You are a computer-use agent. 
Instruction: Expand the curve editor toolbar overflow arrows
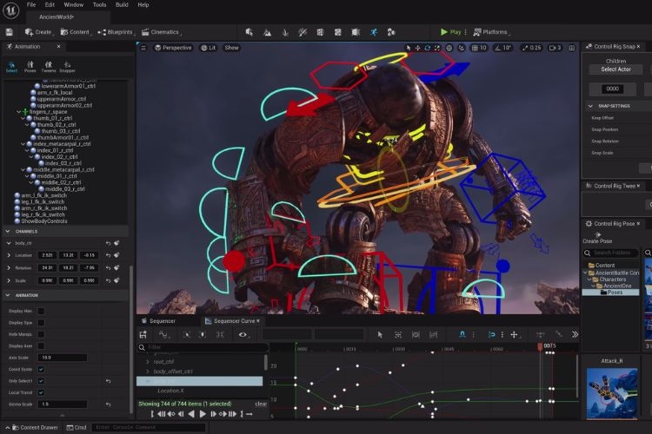click(575, 334)
